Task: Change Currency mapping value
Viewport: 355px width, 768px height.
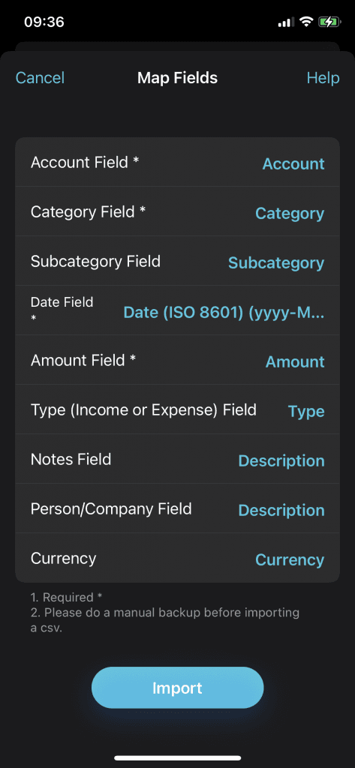Action: (290, 559)
